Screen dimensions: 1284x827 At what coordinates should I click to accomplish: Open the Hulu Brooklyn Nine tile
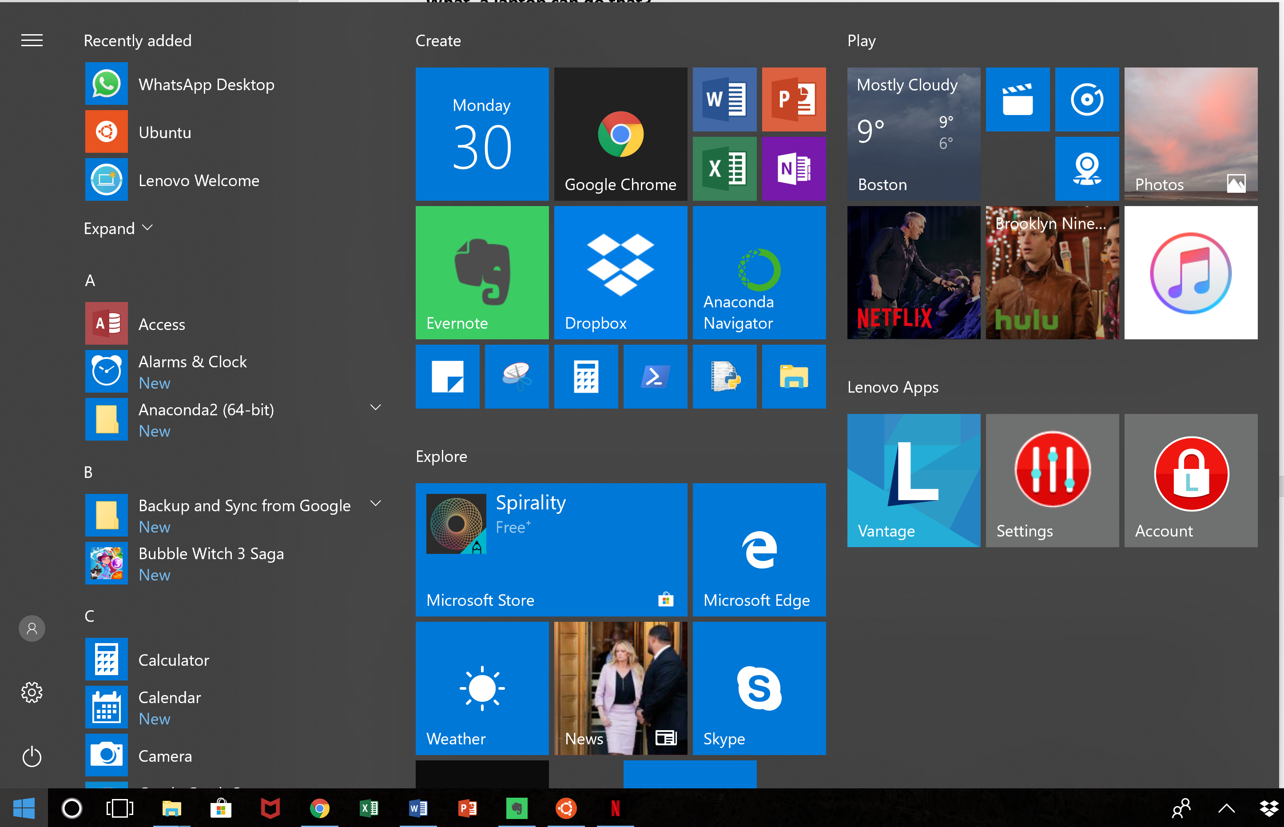1052,272
